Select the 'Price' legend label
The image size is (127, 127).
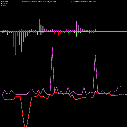4,6
